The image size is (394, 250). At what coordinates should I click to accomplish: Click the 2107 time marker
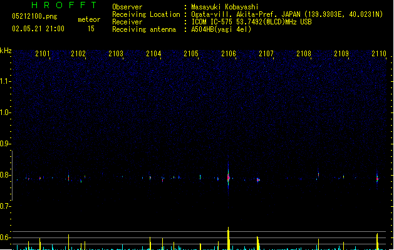[x=266, y=54]
